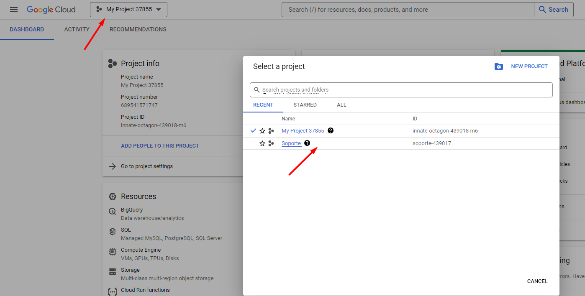585x296 pixels.
Task: Click the Cloud Run functions label
Action: coord(145,290)
